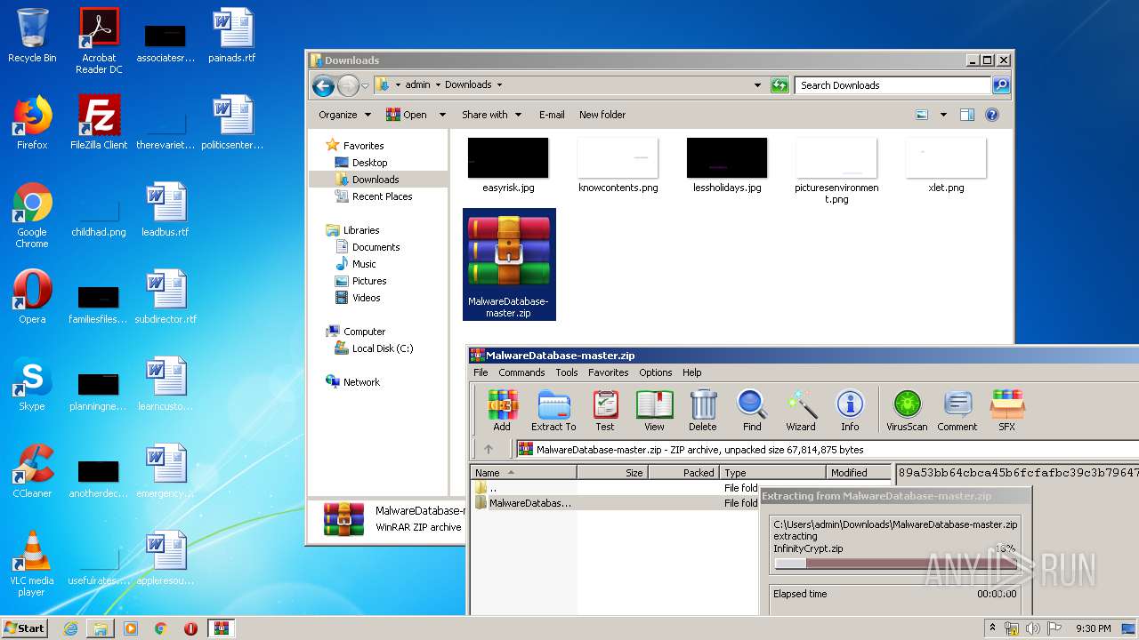
Task: Go up one level in WinRAR
Action: pos(489,449)
